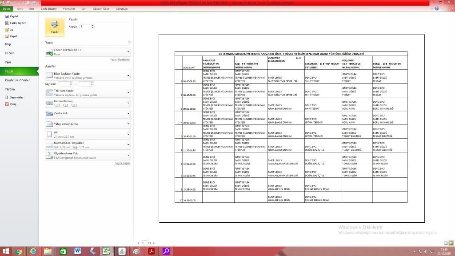Click Aç to open a file
The image size is (455, 256).
12,30
